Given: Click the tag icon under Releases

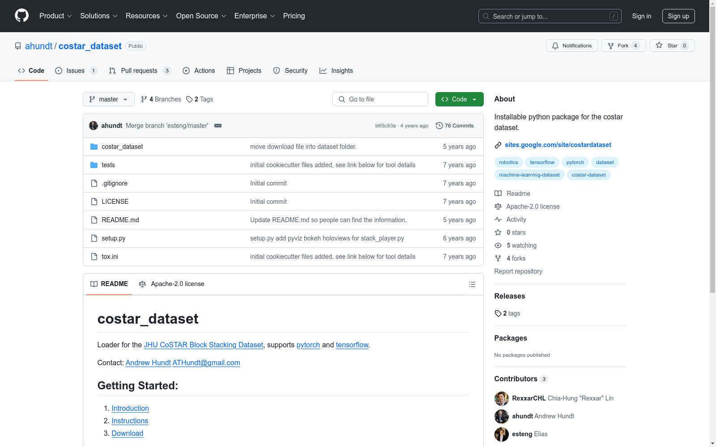Looking at the screenshot, I should [x=498, y=313].
